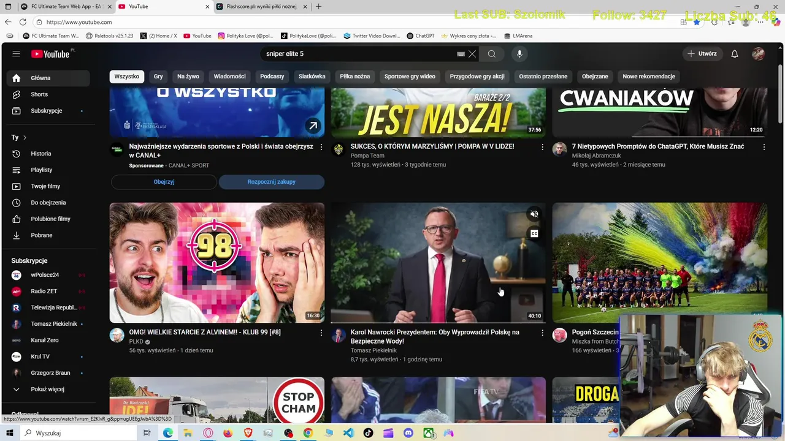Open the on-screen keyboard icon in search box

pyautogui.click(x=461, y=54)
